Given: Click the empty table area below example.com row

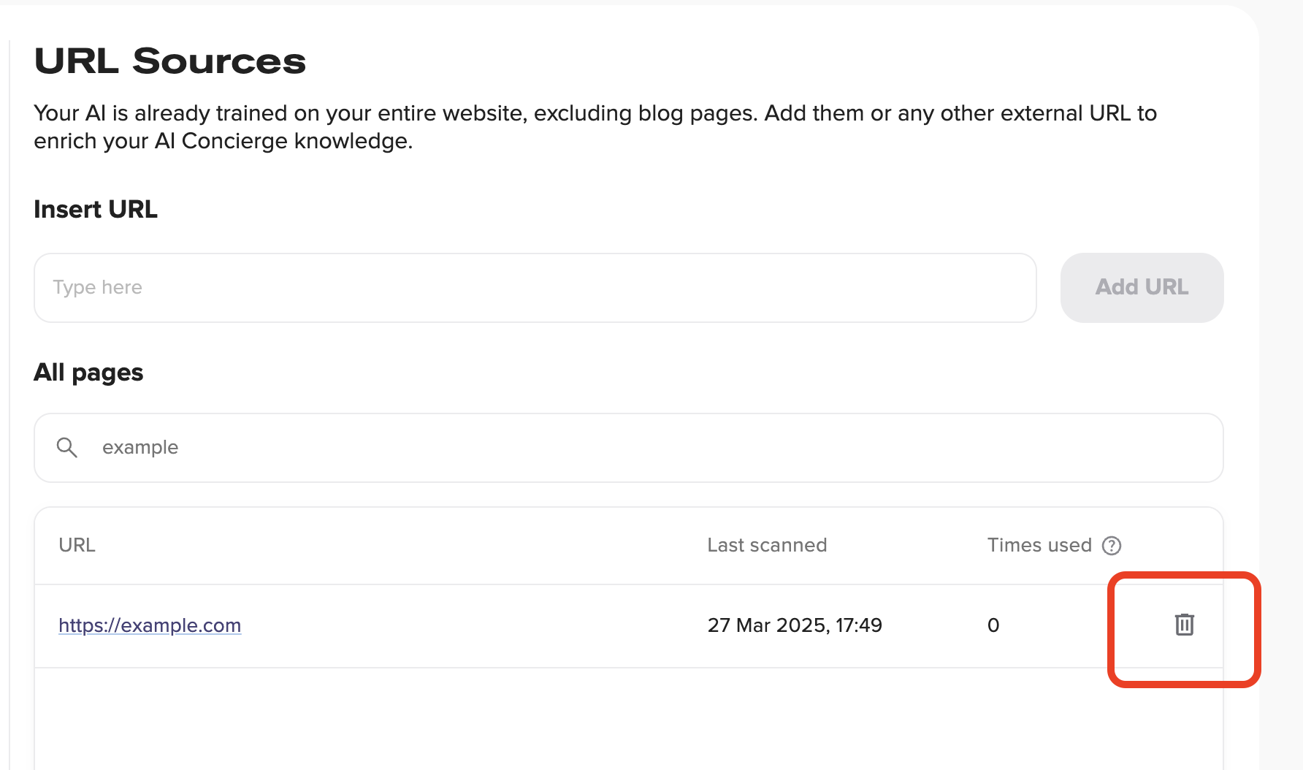Looking at the screenshot, I should (628, 718).
